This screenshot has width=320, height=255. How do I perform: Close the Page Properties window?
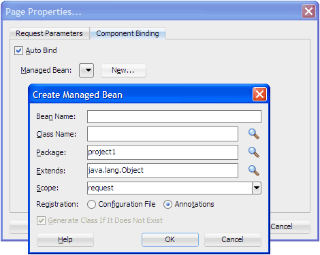click(308, 11)
